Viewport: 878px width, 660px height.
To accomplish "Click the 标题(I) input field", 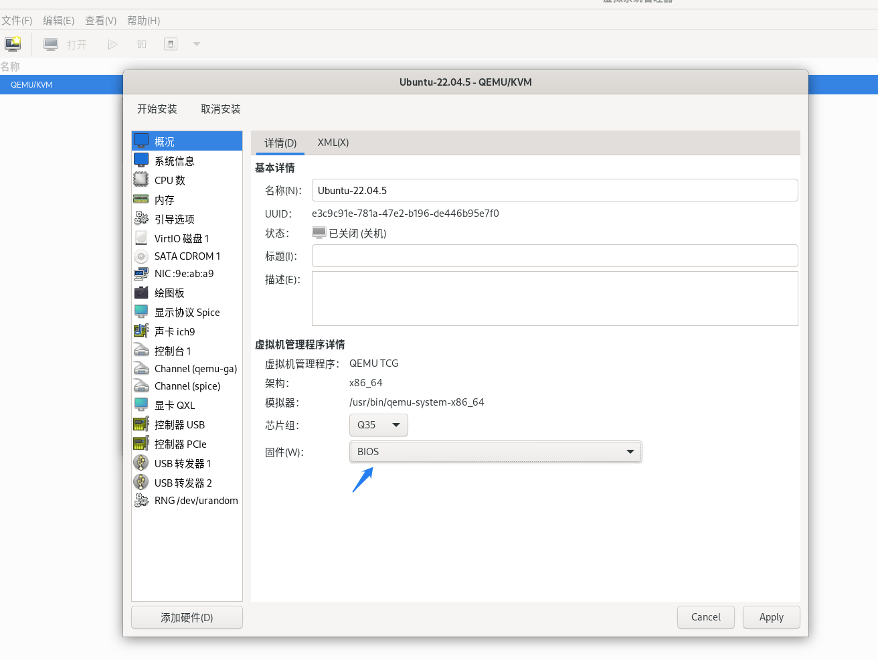I will click(x=554, y=256).
